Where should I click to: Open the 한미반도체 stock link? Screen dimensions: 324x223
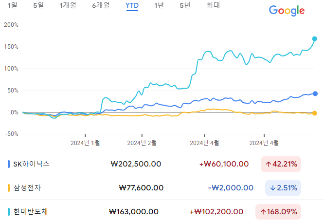(x=31, y=212)
